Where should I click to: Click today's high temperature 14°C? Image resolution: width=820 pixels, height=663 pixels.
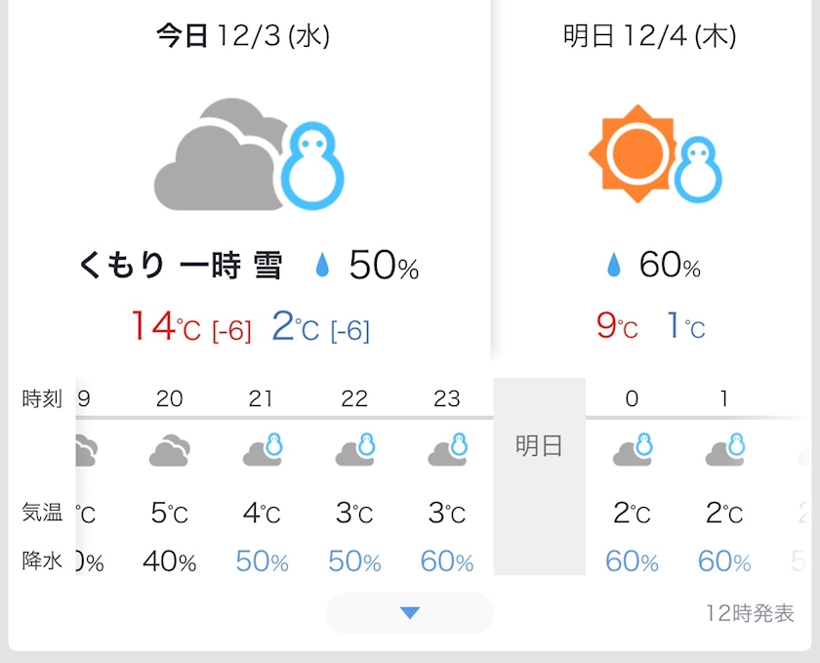[x=166, y=327]
